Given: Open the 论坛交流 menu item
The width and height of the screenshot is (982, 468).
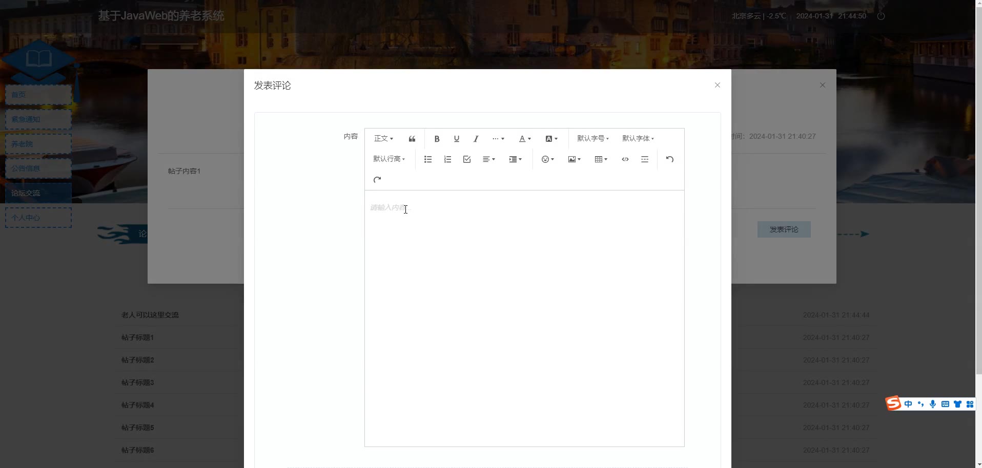Looking at the screenshot, I should coord(38,193).
